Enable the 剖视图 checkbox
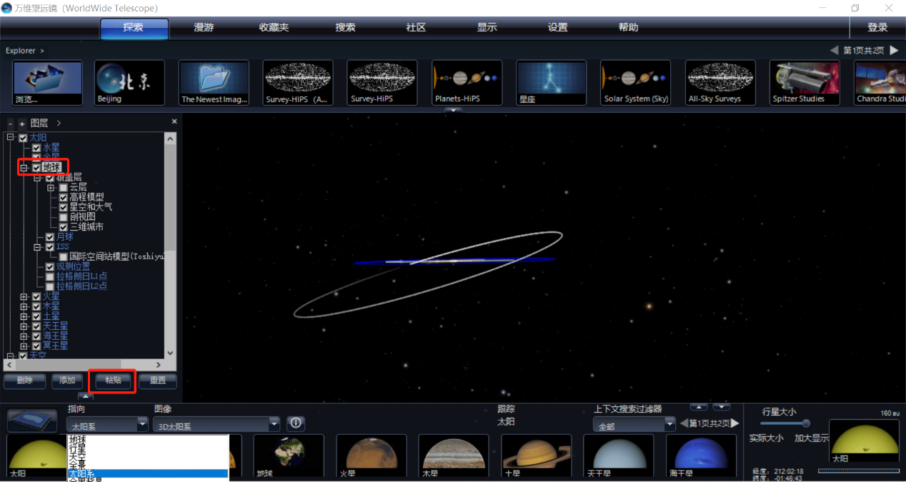This screenshot has width=906, height=482. click(x=64, y=217)
